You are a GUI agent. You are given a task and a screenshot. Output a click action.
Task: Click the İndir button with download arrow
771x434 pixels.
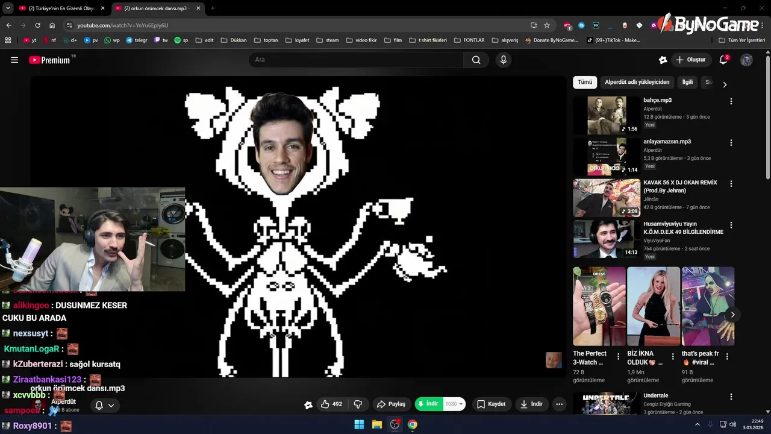[532, 404]
